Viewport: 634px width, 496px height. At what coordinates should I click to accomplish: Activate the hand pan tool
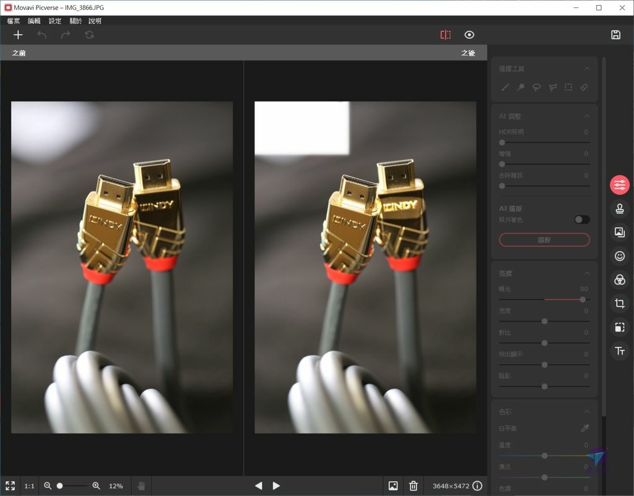click(x=141, y=486)
